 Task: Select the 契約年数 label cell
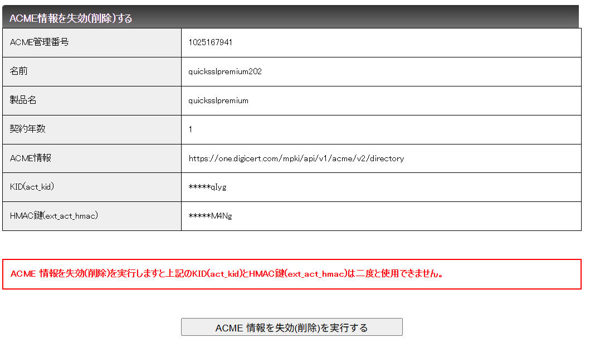click(28, 129)
